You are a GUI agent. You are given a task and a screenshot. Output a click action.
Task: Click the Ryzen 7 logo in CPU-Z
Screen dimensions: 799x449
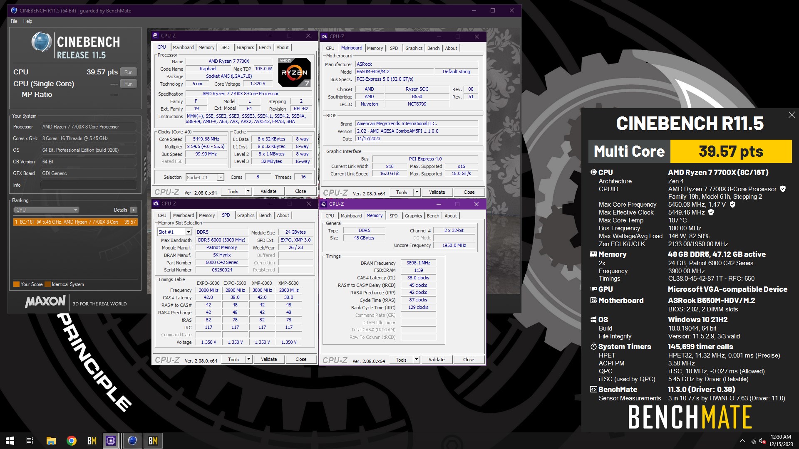294,72
